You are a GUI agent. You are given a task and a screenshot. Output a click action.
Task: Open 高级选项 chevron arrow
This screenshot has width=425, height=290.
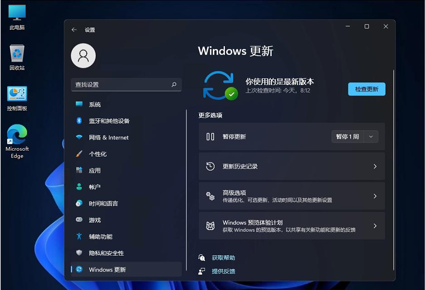(375, 196)
